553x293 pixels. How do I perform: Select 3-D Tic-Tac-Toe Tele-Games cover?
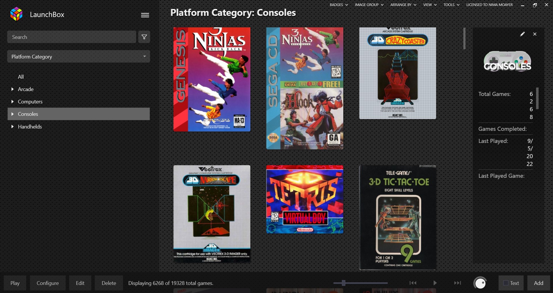(397, 218)
